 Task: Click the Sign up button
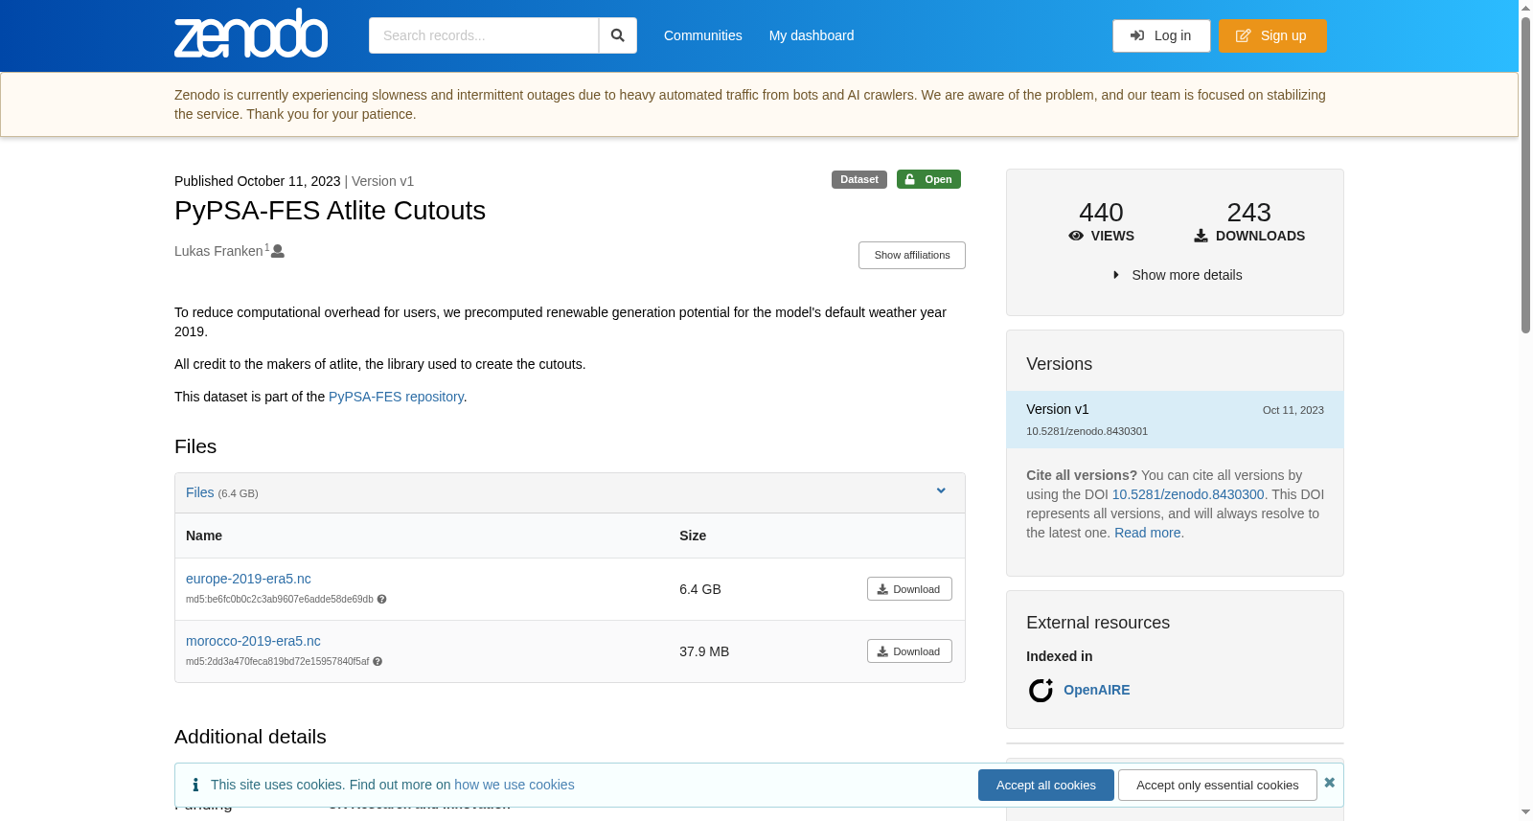point(1272,35)
